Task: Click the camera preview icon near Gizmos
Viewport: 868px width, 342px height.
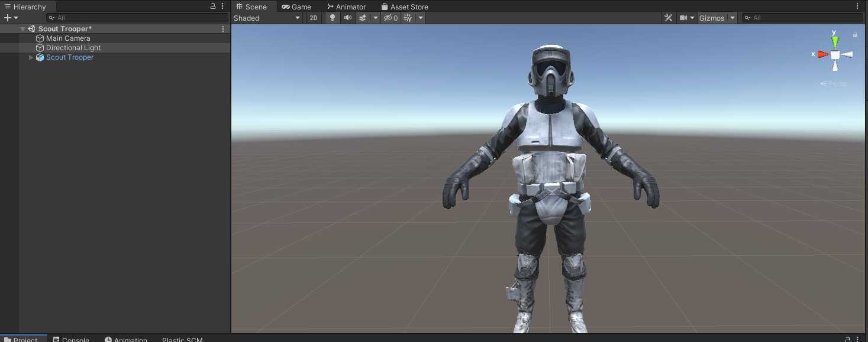Action: tap(685, 18)
